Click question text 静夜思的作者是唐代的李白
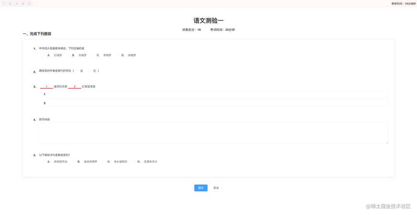The image size is (417, 215). 55,71
